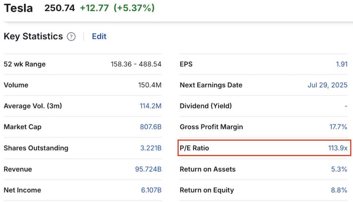Open the Revenue value 95.724B
The height and width of the screenshot is (202, 353).
[x=148, y=169]
